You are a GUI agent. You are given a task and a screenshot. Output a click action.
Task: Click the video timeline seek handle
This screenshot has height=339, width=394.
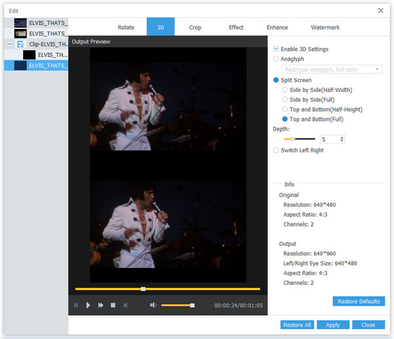pos(143,289)
